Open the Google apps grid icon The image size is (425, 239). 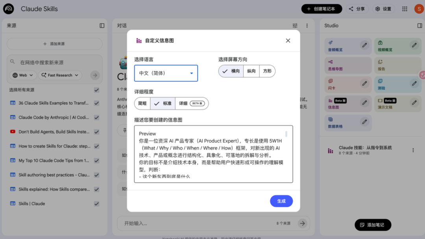tap(405, 9)
